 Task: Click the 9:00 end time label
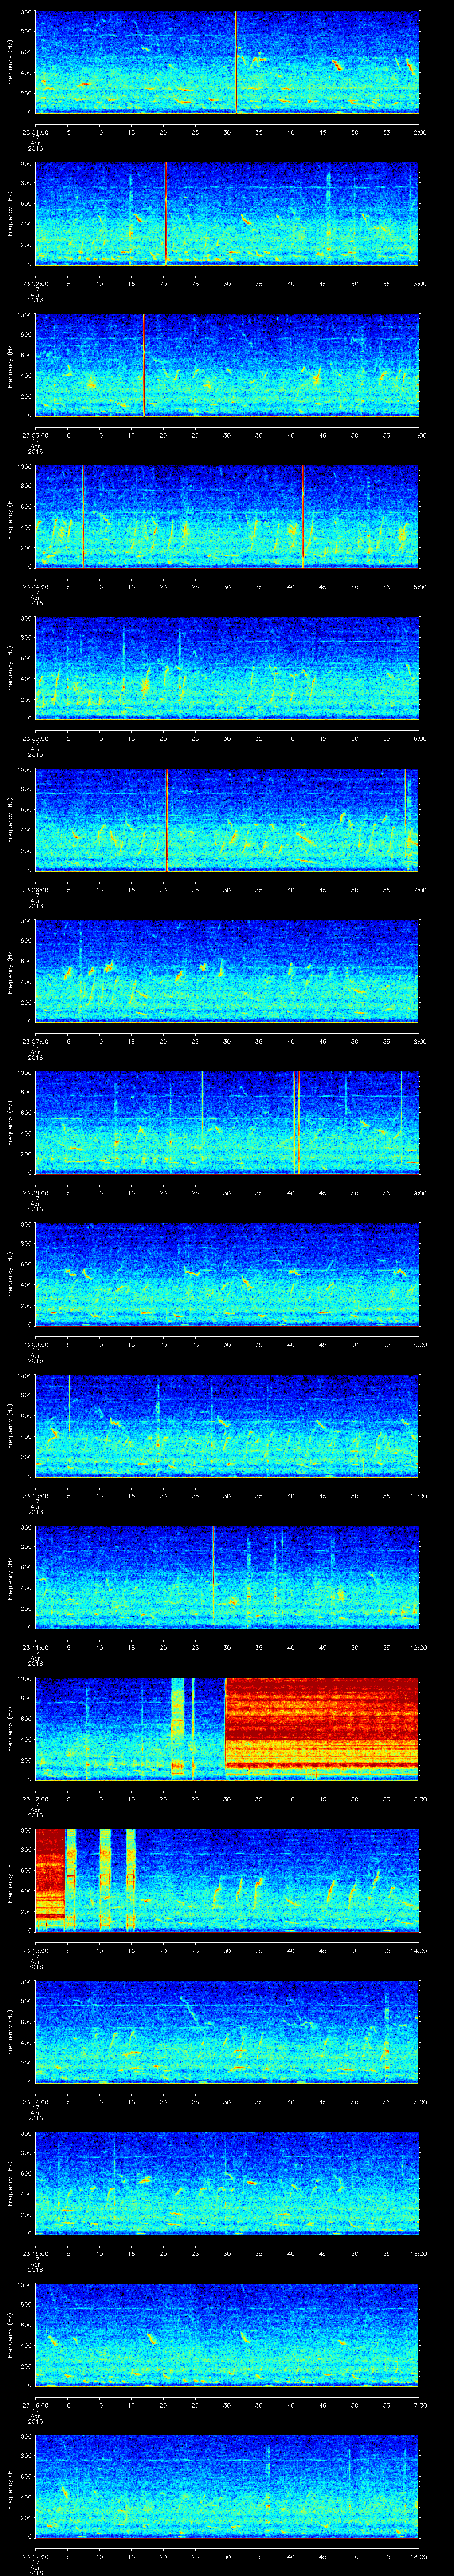point(419,1192)
